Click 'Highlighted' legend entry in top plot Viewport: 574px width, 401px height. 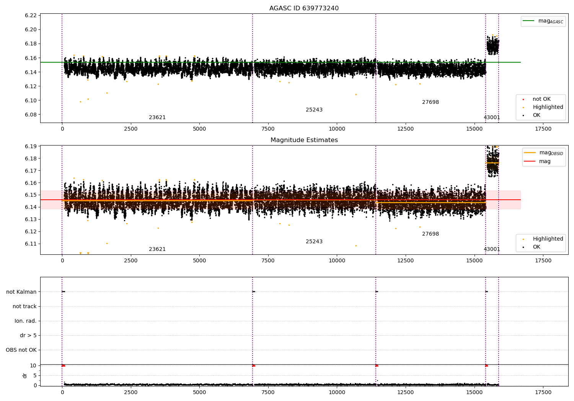point(548,107)
